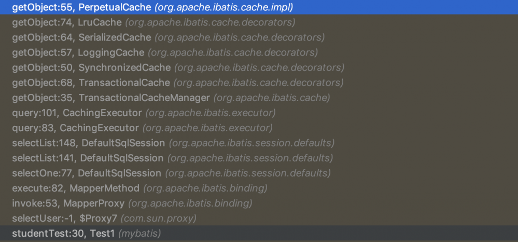This screenshot has height=242, width=518.
Task: Click the invoke:53 MapperProxy frame
Action: pos(68,203)
